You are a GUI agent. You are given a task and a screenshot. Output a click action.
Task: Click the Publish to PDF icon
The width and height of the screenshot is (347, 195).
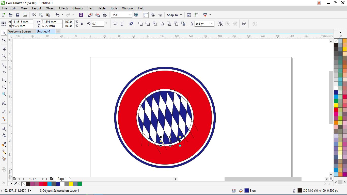point(104,15)
